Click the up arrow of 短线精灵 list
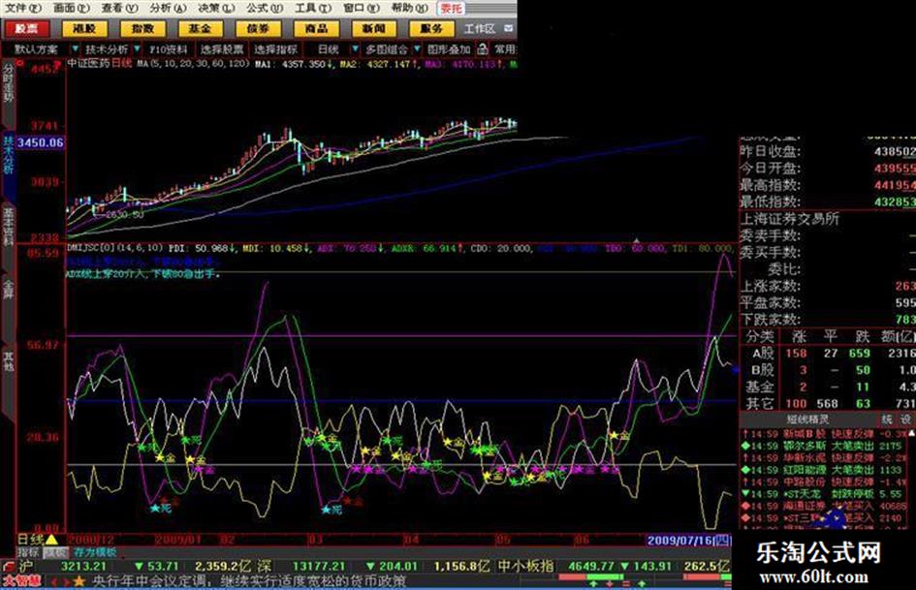Viewport: 916px width, 590px height. 911,433
